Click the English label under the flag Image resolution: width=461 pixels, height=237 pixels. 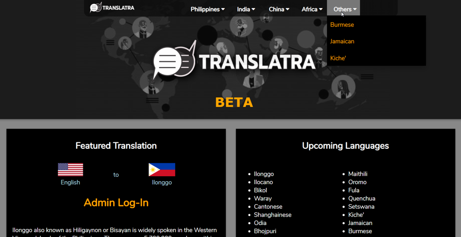point(70,183)
